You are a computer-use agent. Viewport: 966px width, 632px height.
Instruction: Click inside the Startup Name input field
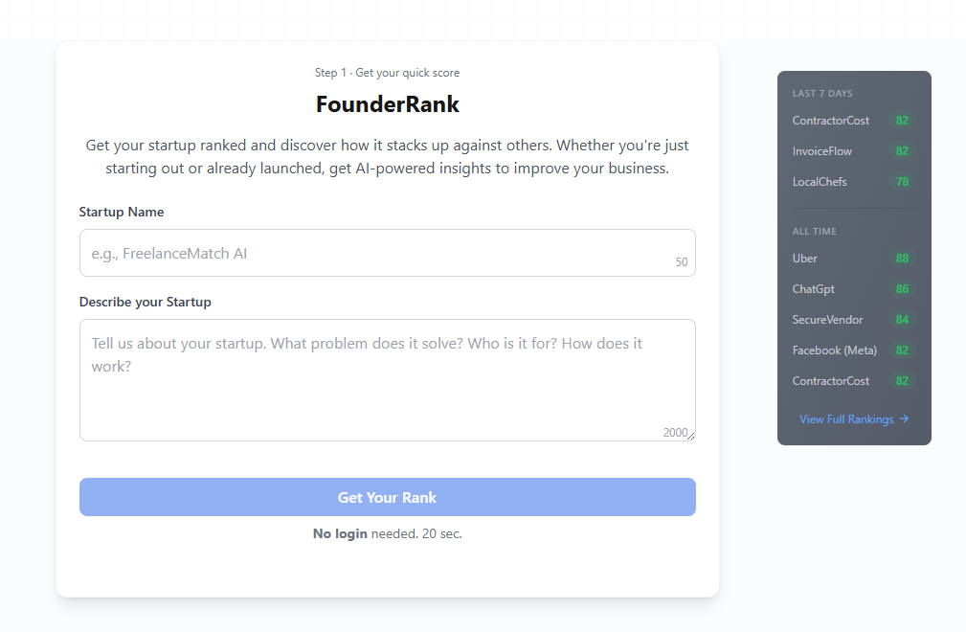click(387, 252)
